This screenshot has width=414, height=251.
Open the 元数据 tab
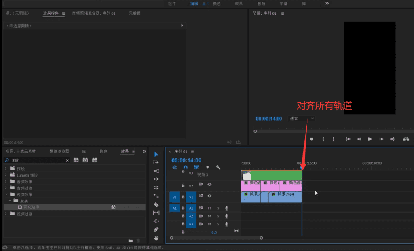(x=134, y=13)
